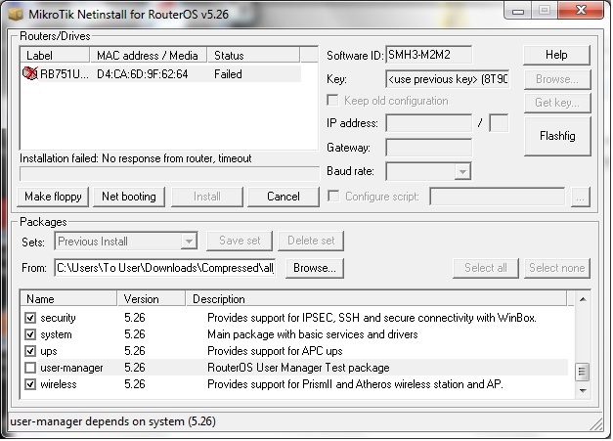Click the Install button
This screenshot has height=441, width=613.
pos(207,197)
